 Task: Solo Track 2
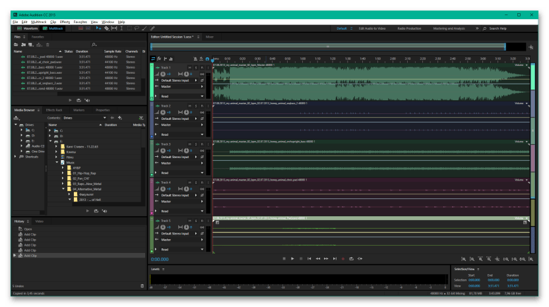click(195, 106)
